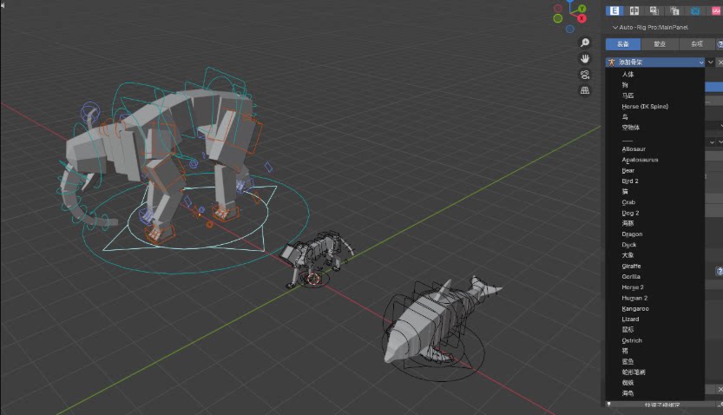Screen dimensions: 723x415
Task: Collapse the Auto-Rig Pro:MainPanel header
Action: click(651, 27)
